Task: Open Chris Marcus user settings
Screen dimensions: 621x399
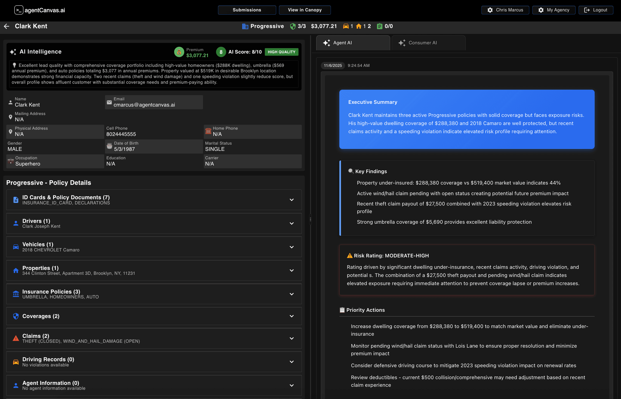Action: [x=505, y=10]
